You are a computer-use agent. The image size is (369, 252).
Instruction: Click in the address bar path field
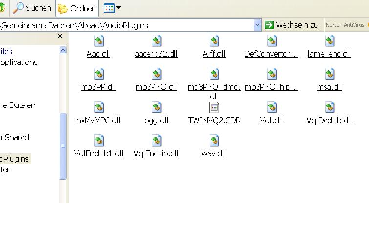pos(127,25)
